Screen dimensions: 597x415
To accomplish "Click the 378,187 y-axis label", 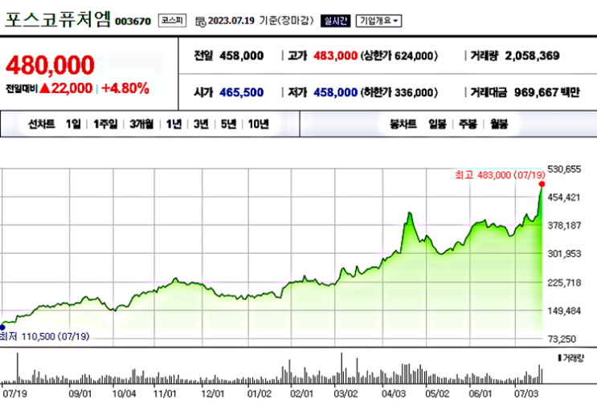I will coord(564,226).
